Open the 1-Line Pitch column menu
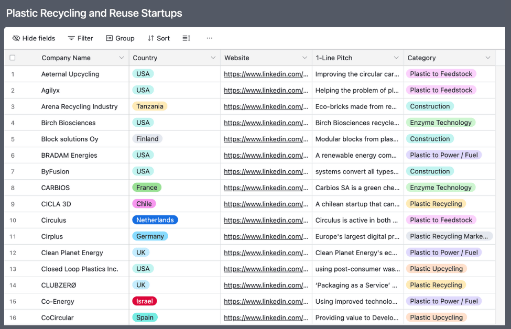 pyautogui.click(x=396, y=58)
